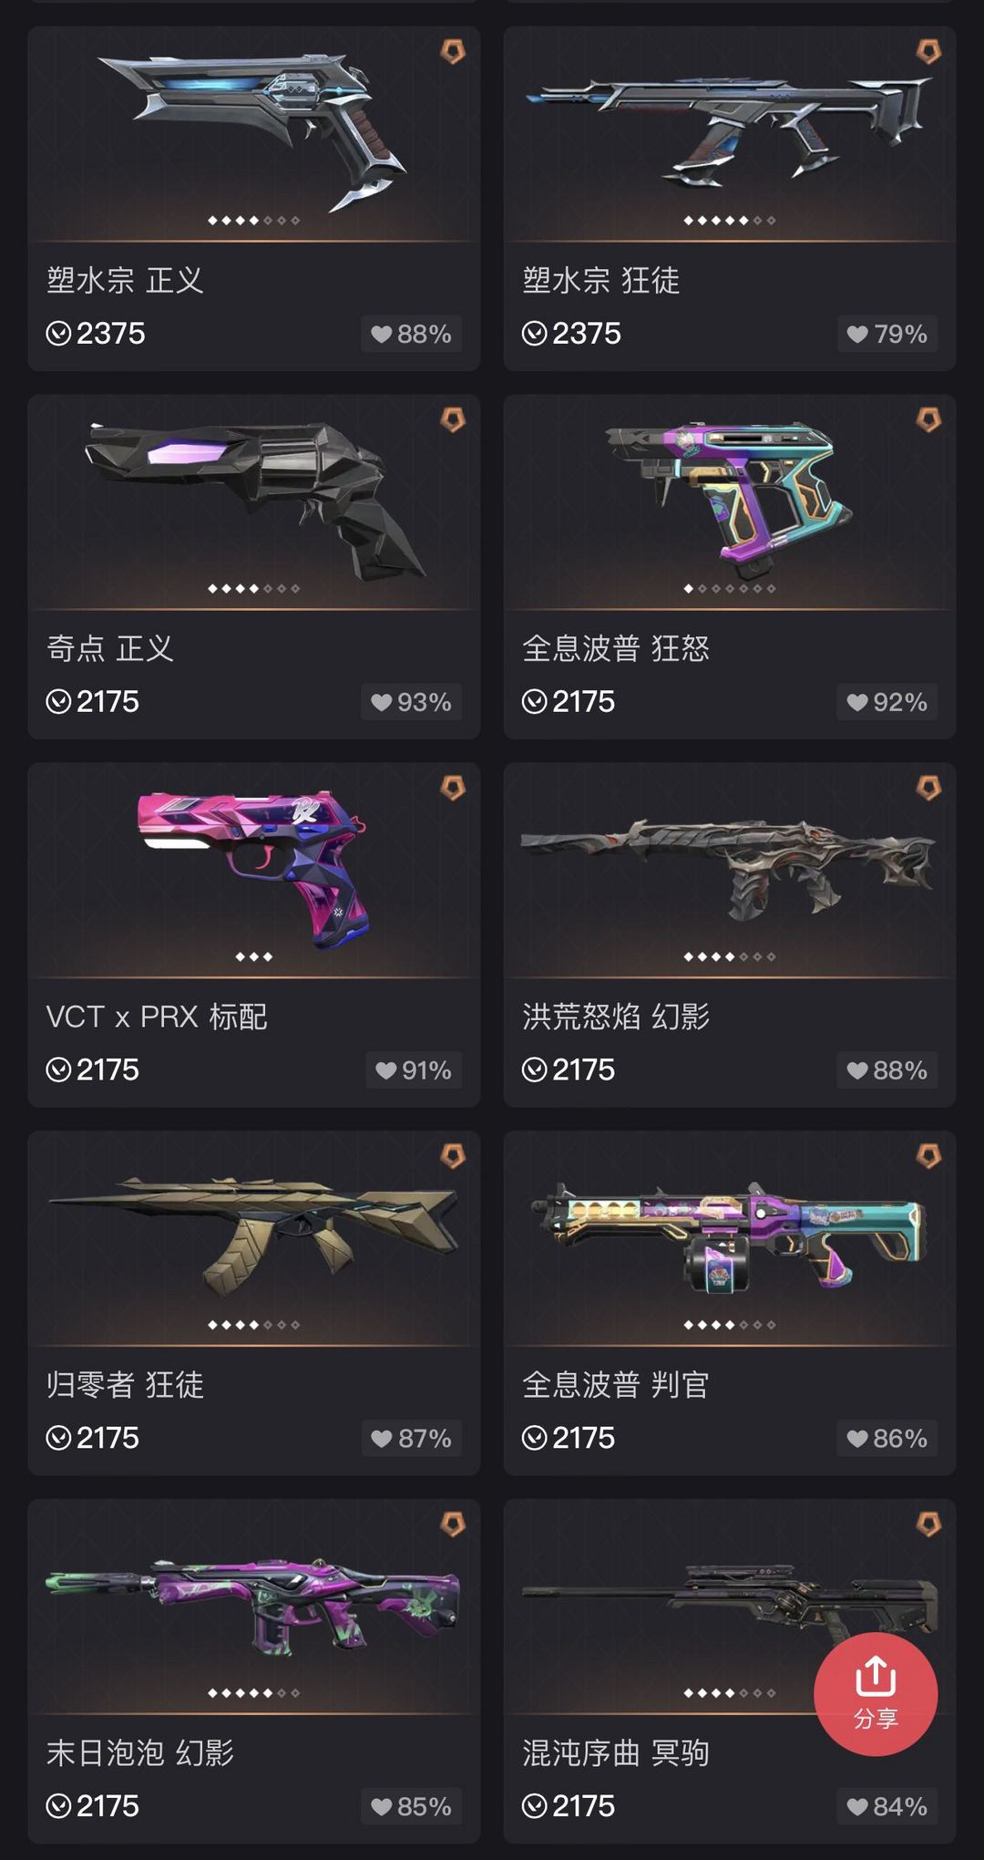Tap the tier badge on the 末日泡泡 幻影 card
984x1860 pixels.
[x=453, y=1524]
